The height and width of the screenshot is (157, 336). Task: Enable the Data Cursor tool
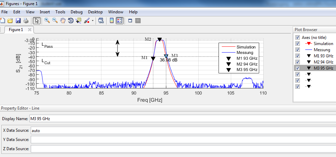[79, 20]
